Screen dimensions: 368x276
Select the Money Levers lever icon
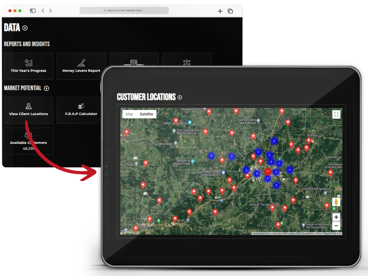(81, 63)
